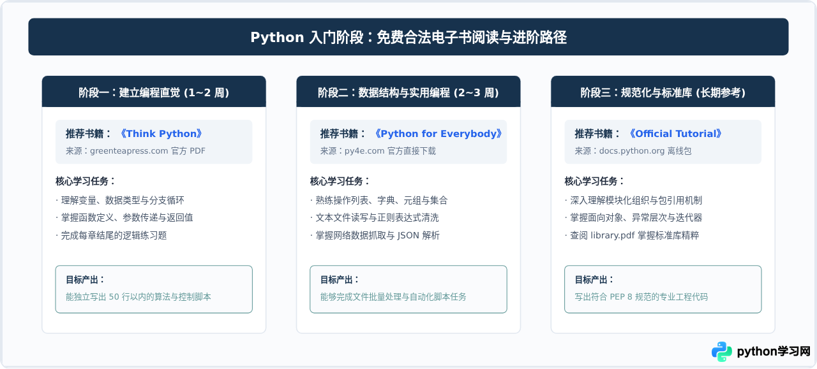The height and width of the screenshot is (369, 817).
Task: Click 推荐书籍 label beside Think Python
Action: (89, 134)
